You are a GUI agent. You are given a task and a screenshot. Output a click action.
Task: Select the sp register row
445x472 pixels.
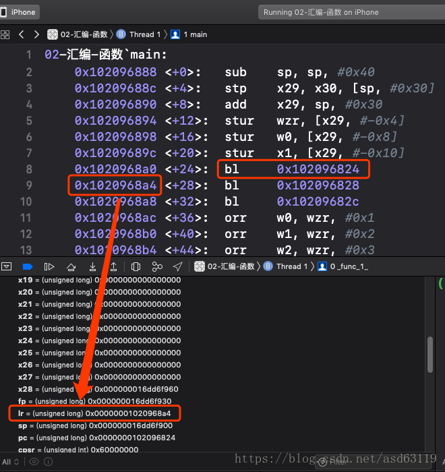96,425
